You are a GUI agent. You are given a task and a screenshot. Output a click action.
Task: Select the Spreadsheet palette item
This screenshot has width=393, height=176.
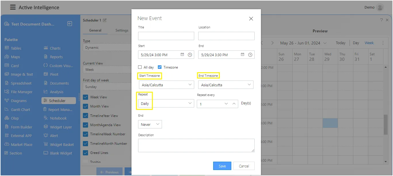(18, 83)
